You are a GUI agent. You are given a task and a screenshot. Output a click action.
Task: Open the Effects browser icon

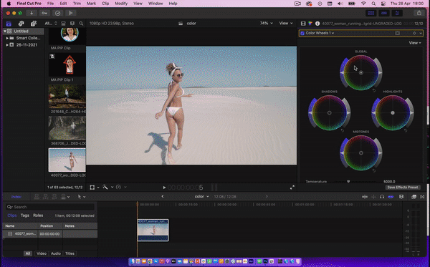(414, 197)
